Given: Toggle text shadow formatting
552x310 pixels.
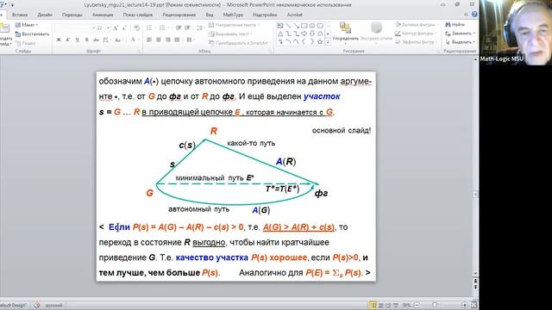Looking at the screenshot, I should [x=86, y=40].
